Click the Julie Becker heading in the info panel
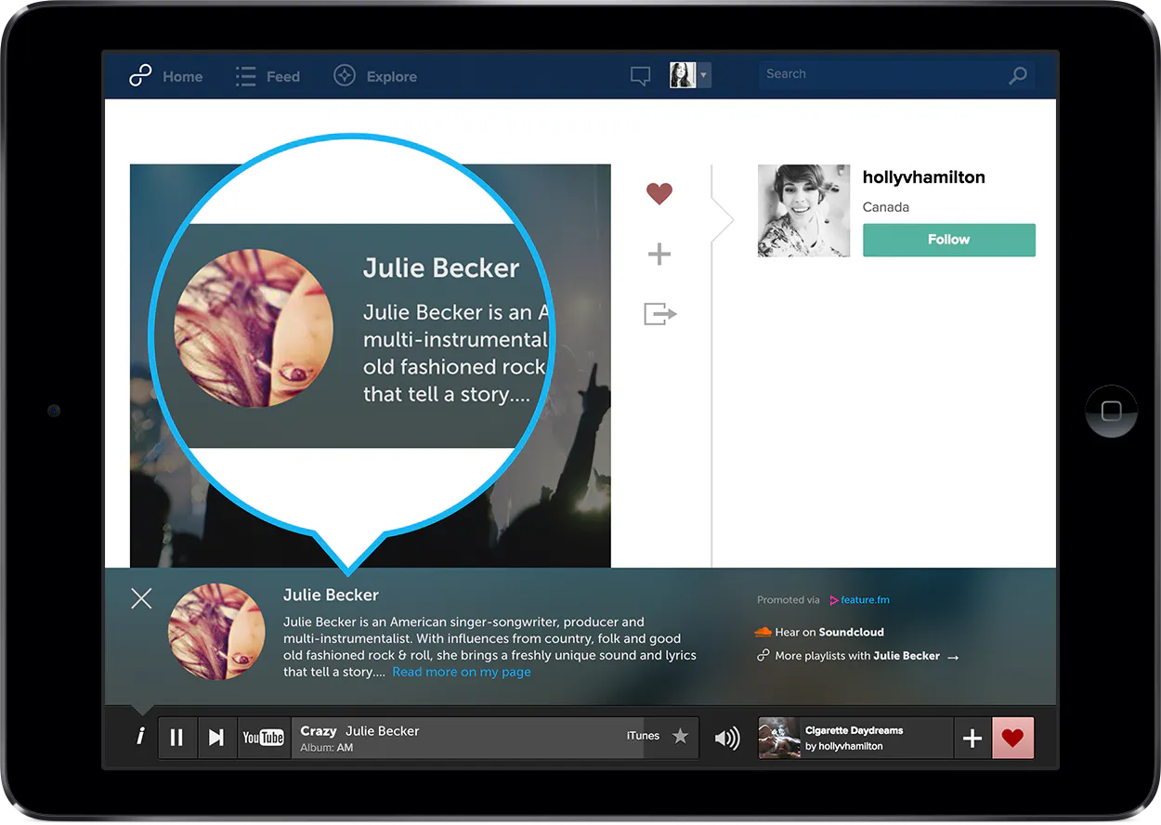The width and height of the screenshot is (1161, 825). click(x=331, y=595)
